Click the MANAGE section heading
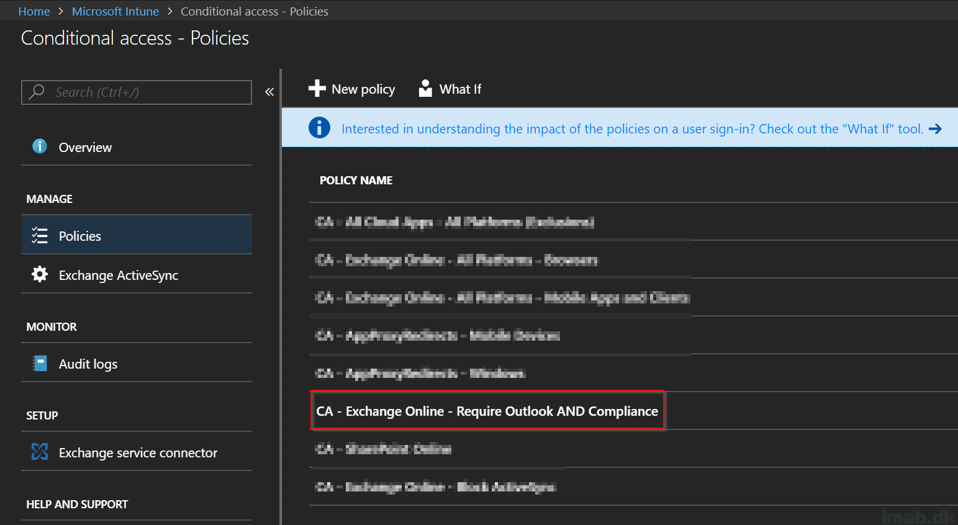958x525 pixels. point(50,199)
